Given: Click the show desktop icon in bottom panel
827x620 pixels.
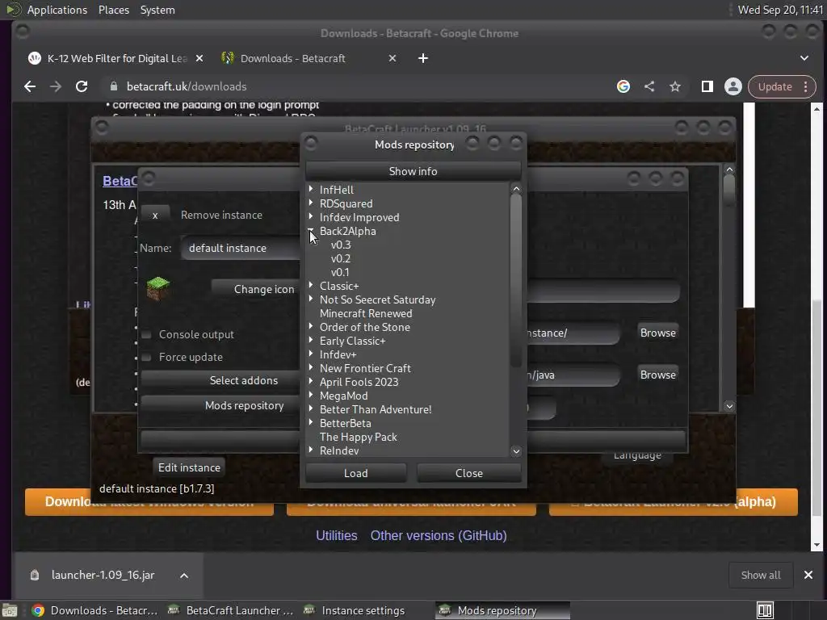Looking at the screenshot, I should point(10,610).
